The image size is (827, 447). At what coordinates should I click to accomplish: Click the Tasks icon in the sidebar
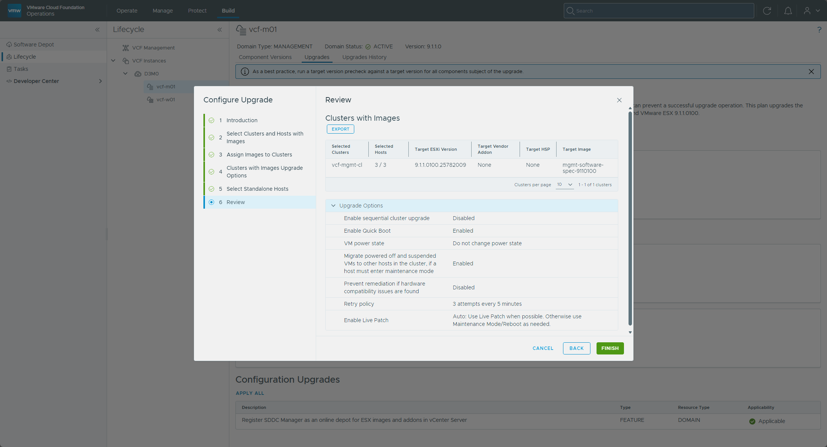[x=9, y=69]
